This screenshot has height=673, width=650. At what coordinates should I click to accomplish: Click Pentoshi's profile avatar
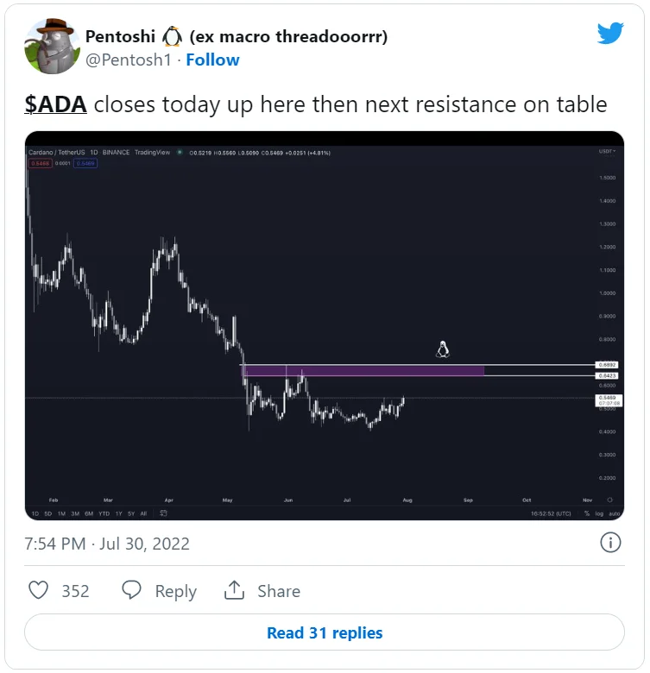tap(52, 47)
